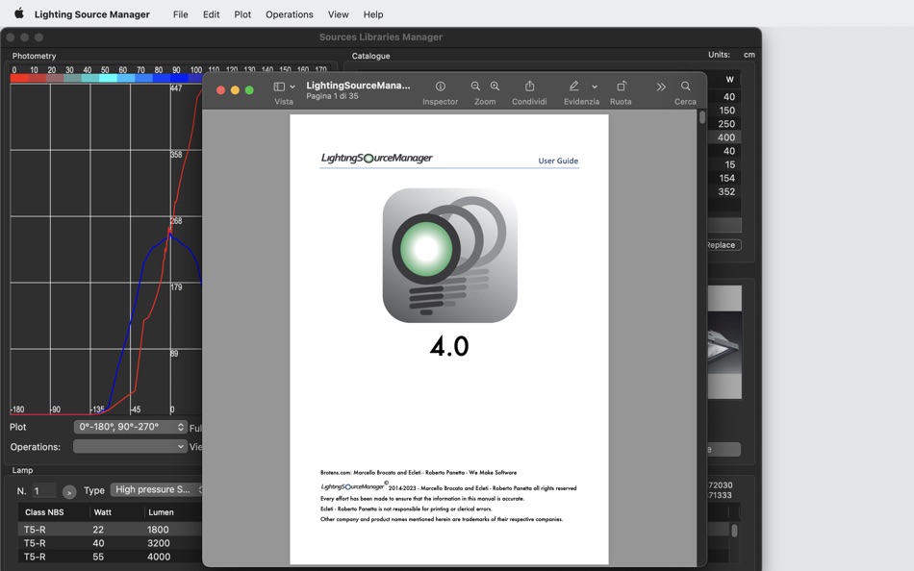Click the blue swatch on photometry color scale

click(179, 78)
